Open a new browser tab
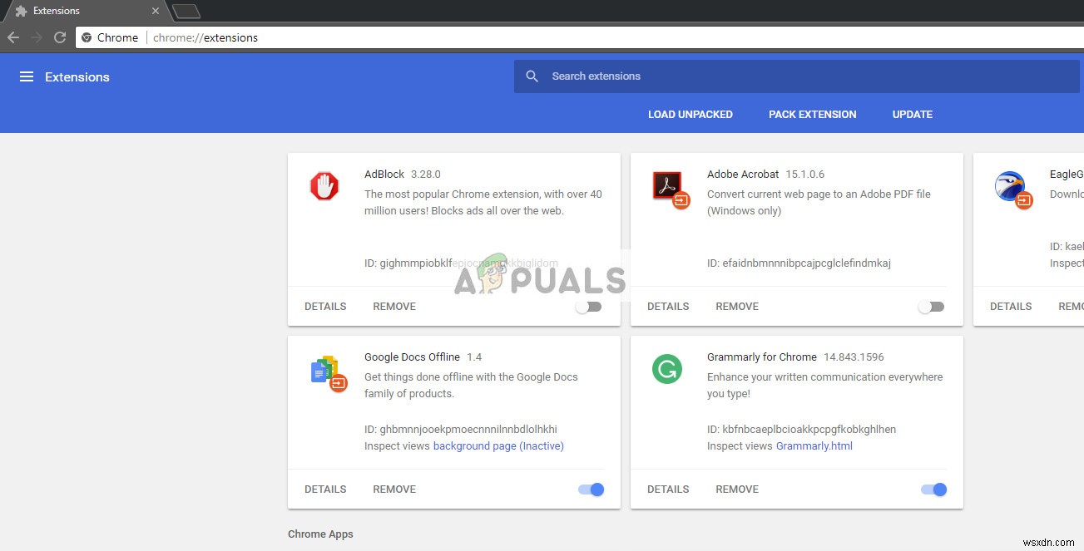 click(186, 12)
